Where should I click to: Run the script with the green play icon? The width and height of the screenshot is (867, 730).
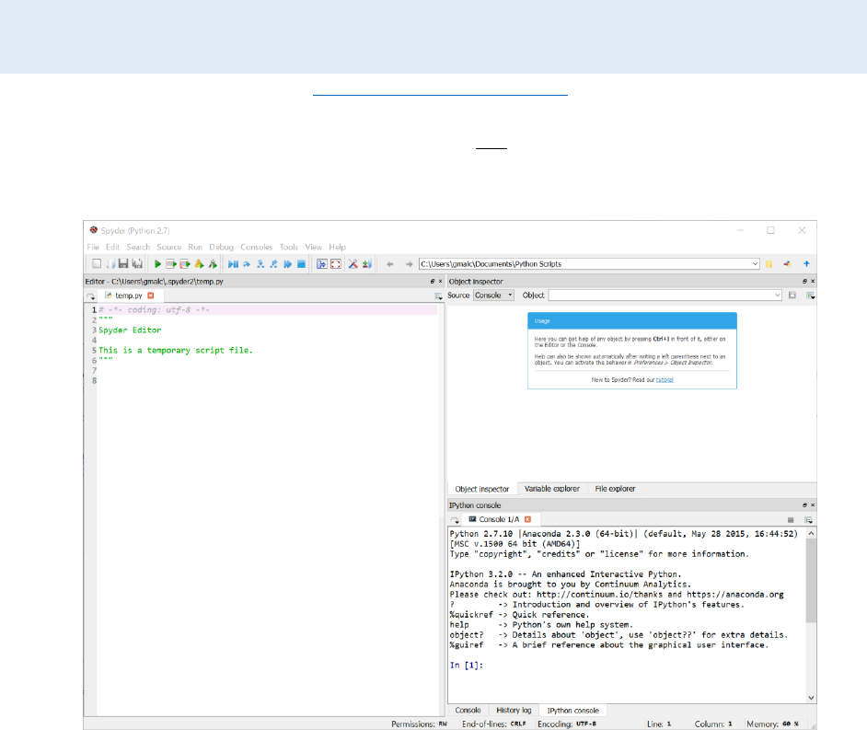click(x=157, y=264)
